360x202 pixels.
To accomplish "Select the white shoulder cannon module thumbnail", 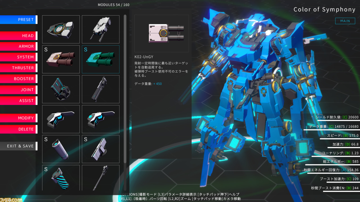I will click(x=101, y=29).
